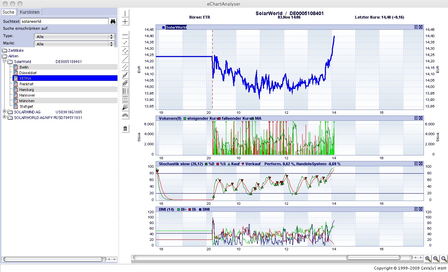Expand the SOLARWIND AG tree node

5,112
